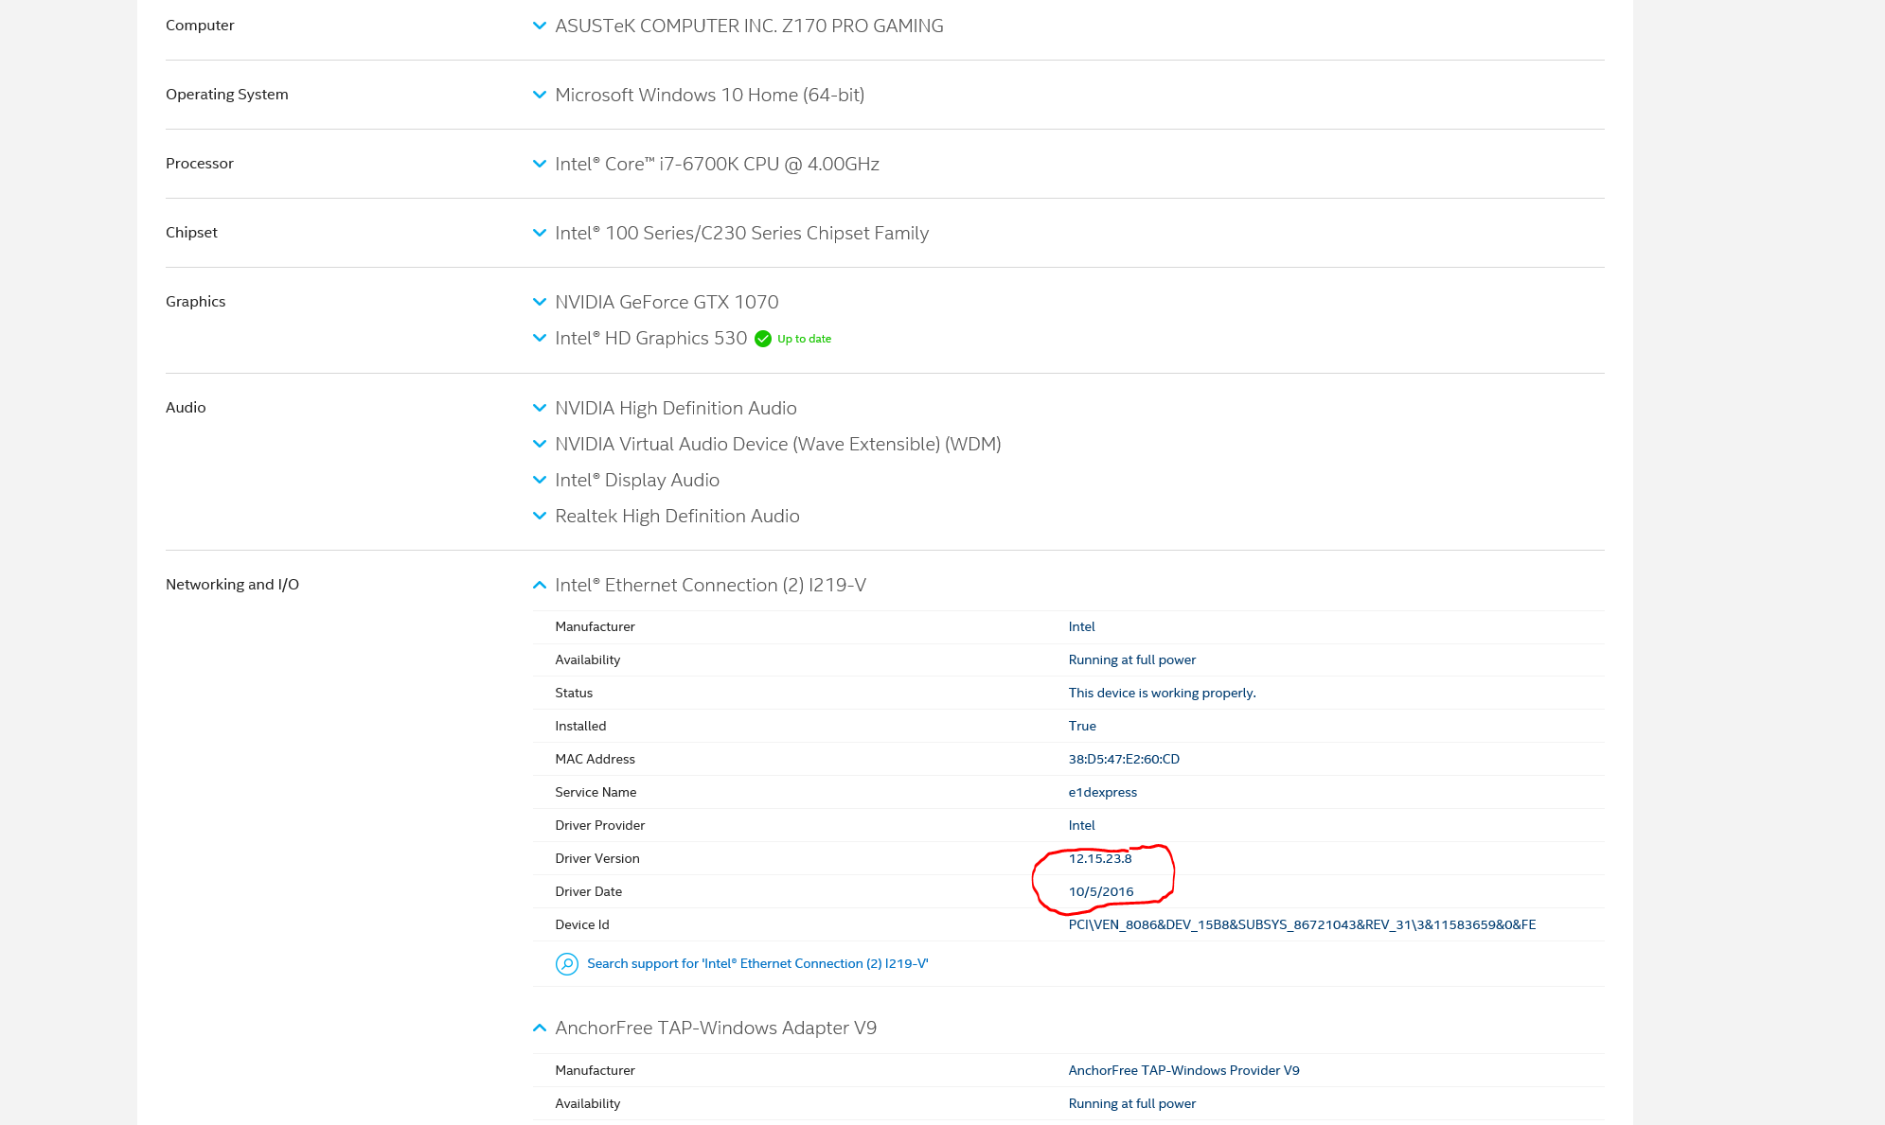Screen dimensions: 1885x1125
Task: Click the Installed value True
Action: (x=1082, y=726)
